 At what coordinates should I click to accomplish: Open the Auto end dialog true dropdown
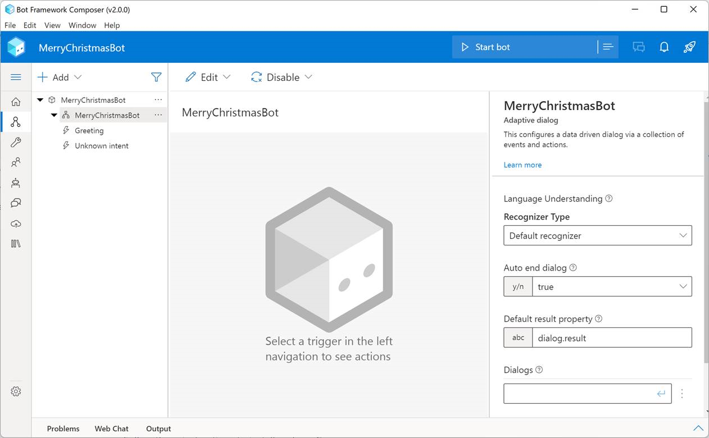611,287
